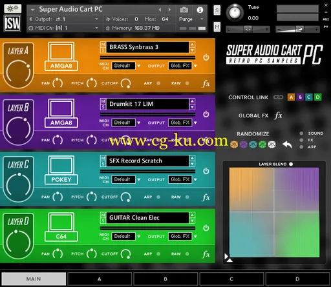Image resolution: width=331 pixels, height=287 pixels.
Task: Switch to the D tab
Action: (x=297, y=279)
